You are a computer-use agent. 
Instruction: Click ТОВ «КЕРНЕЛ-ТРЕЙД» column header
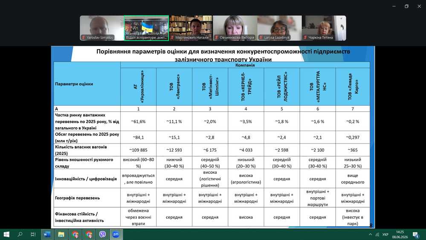246,87
